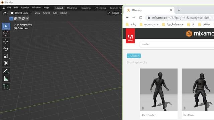214x120 pixels.
Task: Open Blender File menu
Action: pyautogui.click(x=9, y=8)
